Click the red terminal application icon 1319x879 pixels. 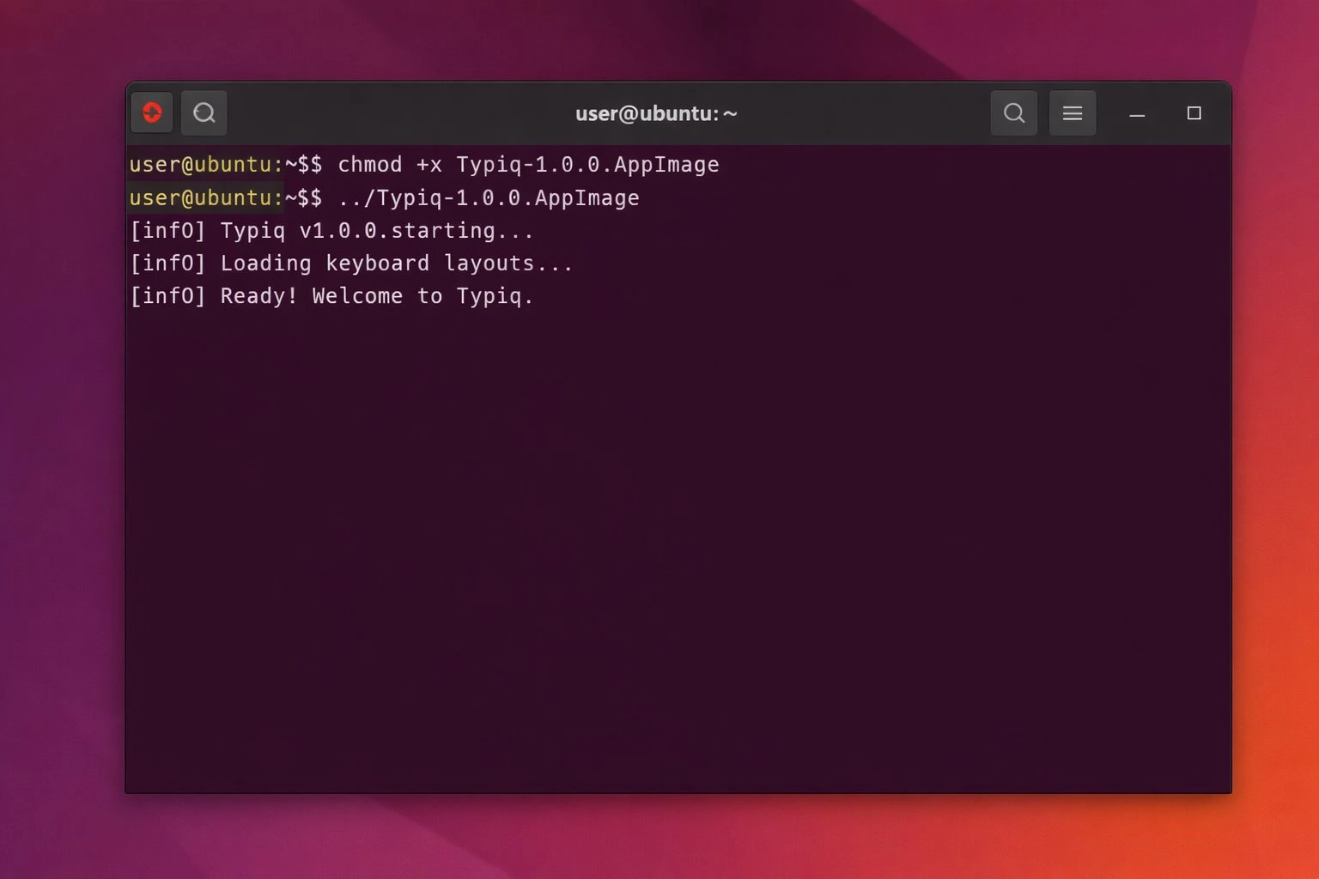(x=151, y=112)
